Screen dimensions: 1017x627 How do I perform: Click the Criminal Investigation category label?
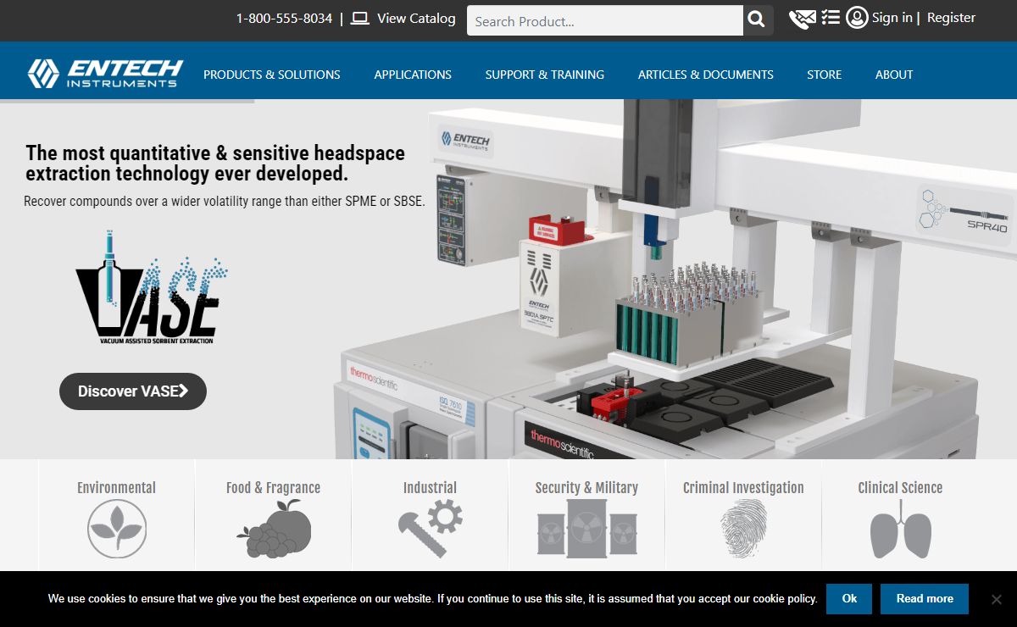point(743,487)
